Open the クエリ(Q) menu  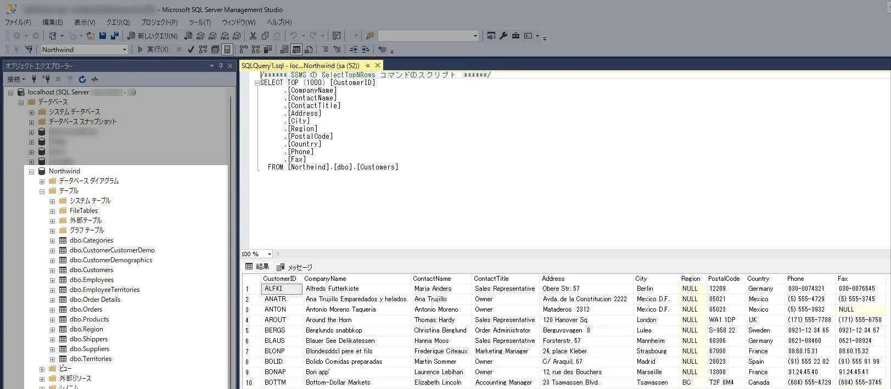click(118, 22)
